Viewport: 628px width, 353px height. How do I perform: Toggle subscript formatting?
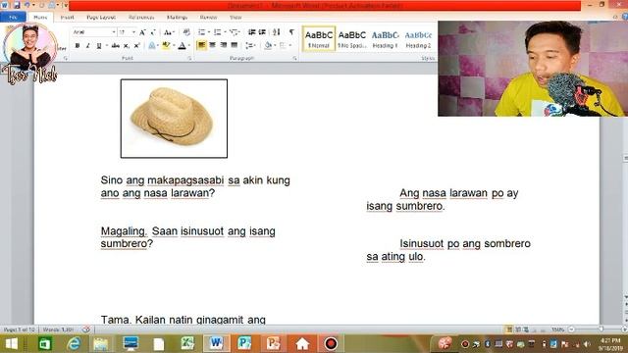click(127, 46)
